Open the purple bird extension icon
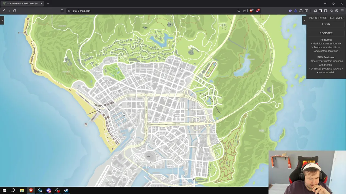The image size is (346, 194). [x=290, y=11]
